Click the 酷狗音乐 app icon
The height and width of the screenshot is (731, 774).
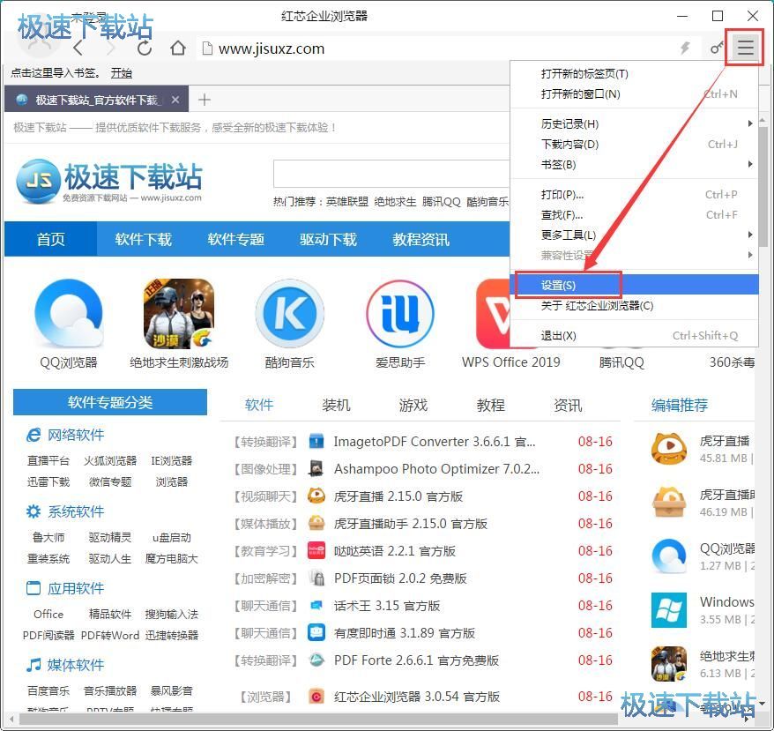(290, 313)
